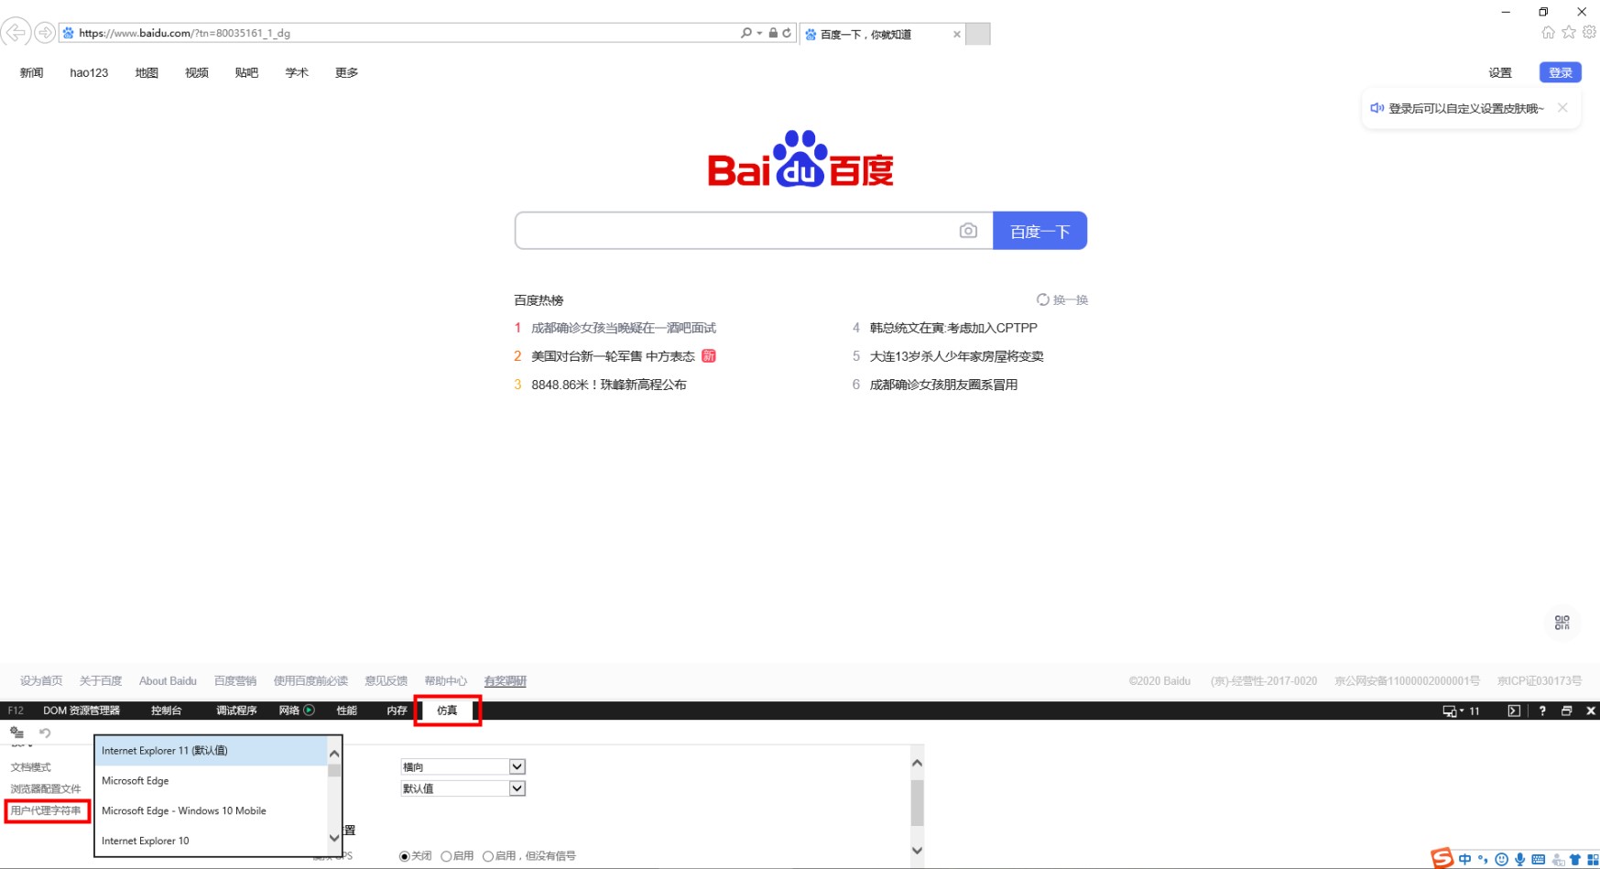Image resolution: width=1600 pixels, height=869 pixels.
Task: Click the emulation panel scrollbar thumb
Action: tap(917, 803)
